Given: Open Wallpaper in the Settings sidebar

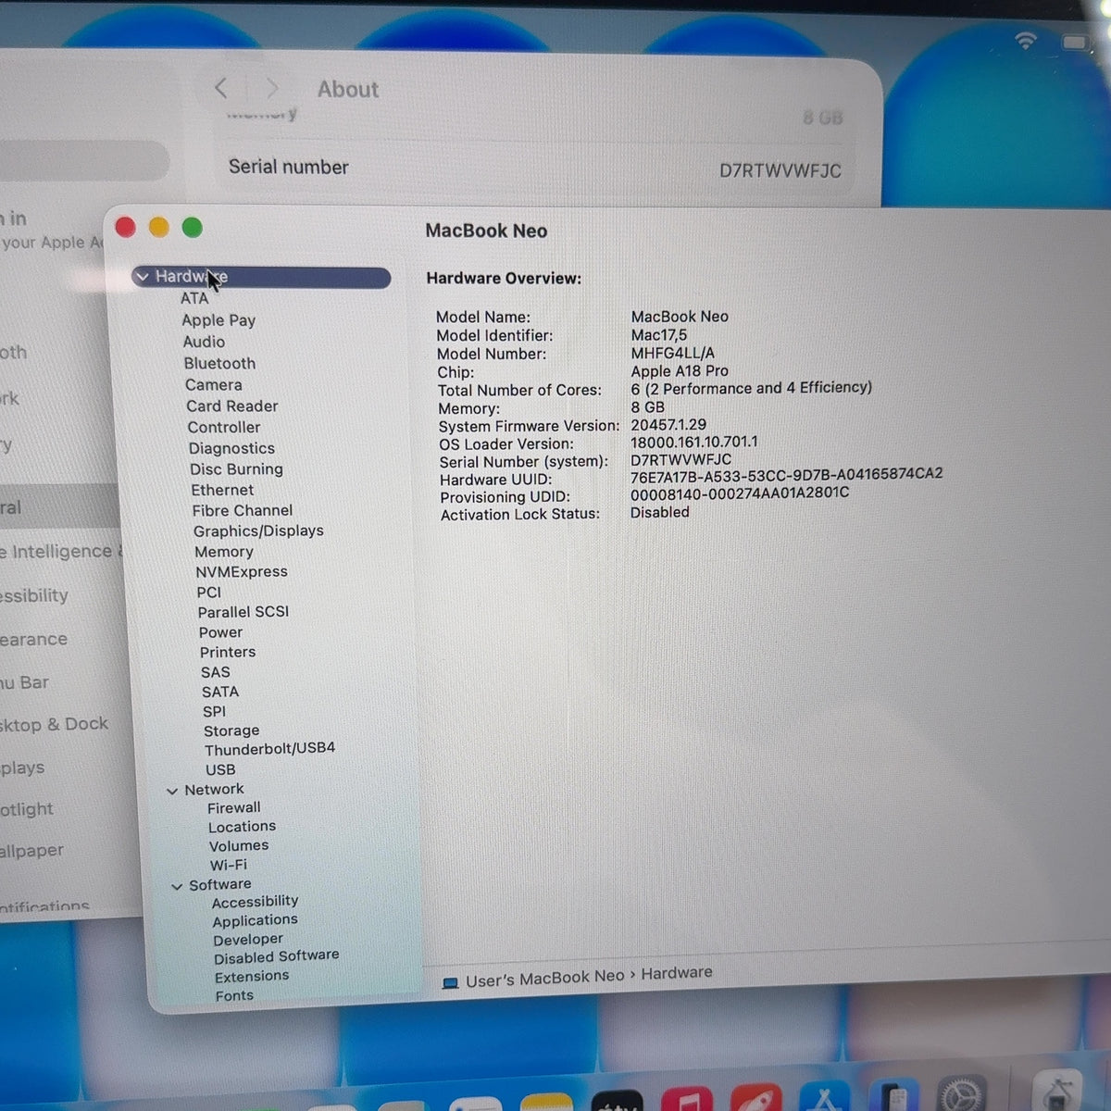Looking at the screenshot, I should pyautogui.click(x=31, y=851).
